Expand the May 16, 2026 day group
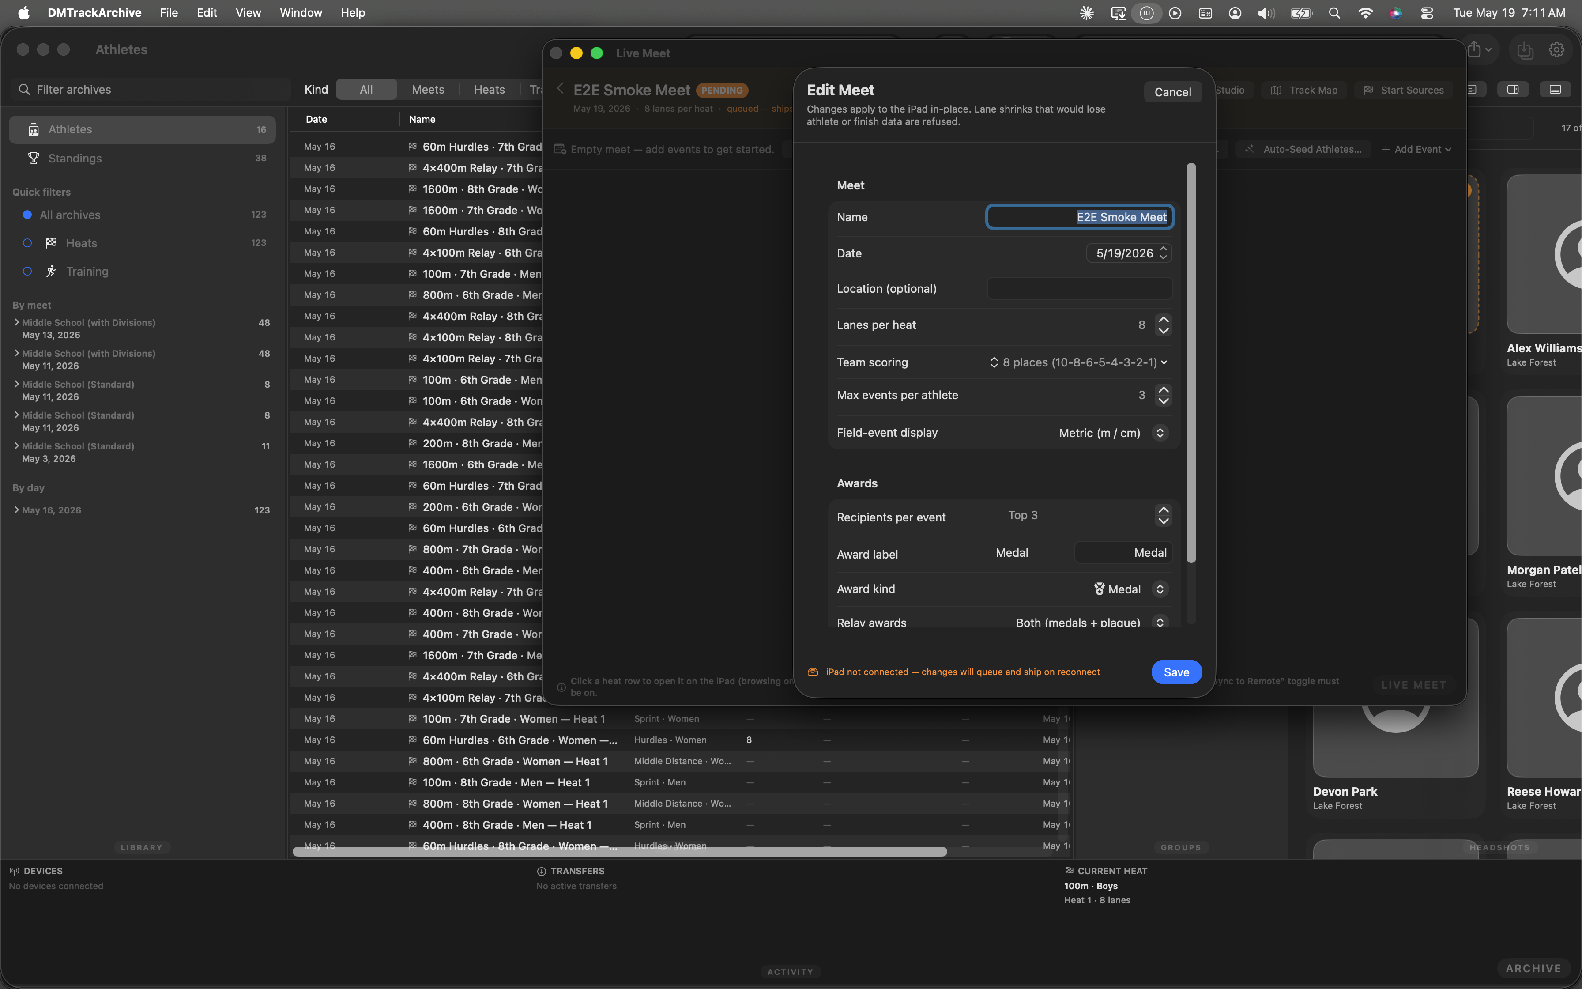 (16, 510)
